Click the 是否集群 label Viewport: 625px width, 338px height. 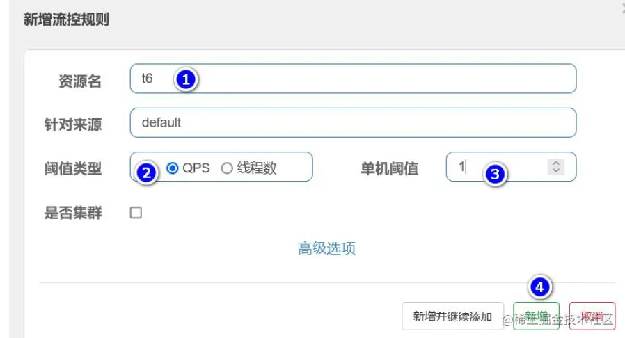73,213
